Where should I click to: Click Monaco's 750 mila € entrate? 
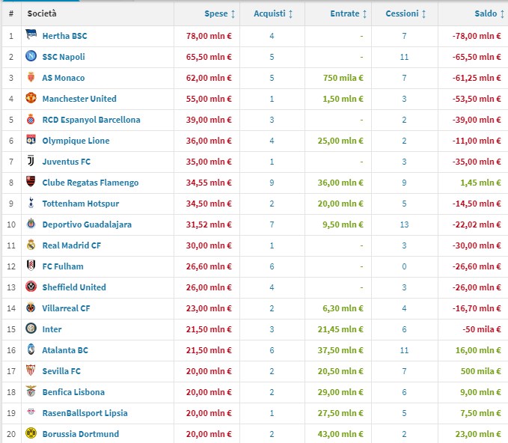(343, 78)
